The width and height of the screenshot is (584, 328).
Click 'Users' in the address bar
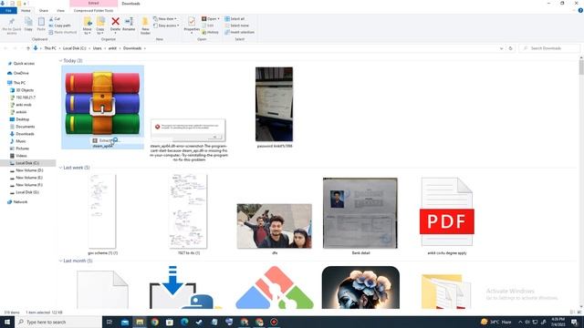pyautogui.click(x=98, y=48)
